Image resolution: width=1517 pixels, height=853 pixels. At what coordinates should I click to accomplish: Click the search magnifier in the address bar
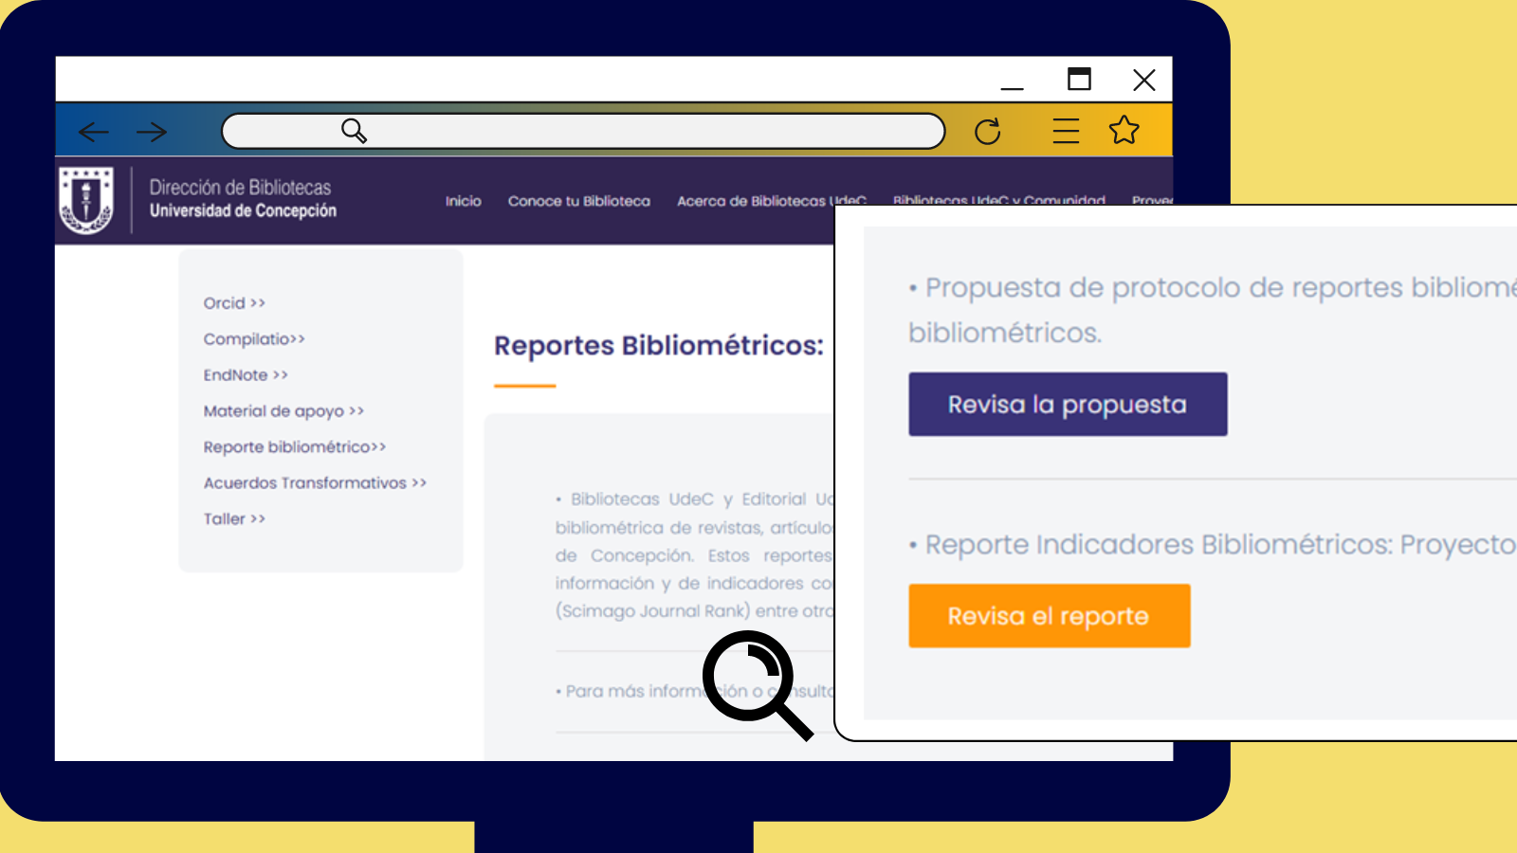tap(354, 130)
